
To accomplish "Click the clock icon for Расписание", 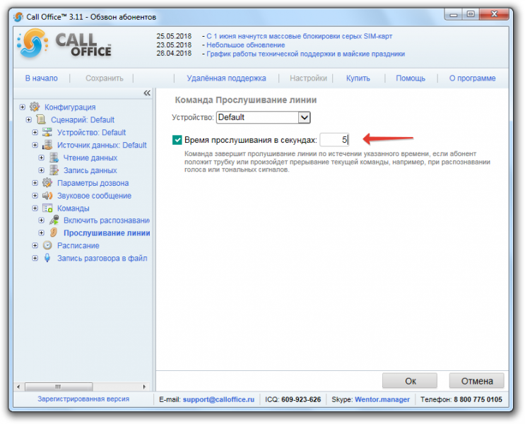I will click(x=47, y=245).
